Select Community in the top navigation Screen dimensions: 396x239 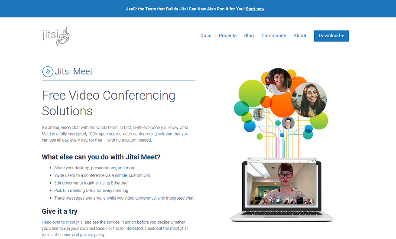(x=273, y=36)
